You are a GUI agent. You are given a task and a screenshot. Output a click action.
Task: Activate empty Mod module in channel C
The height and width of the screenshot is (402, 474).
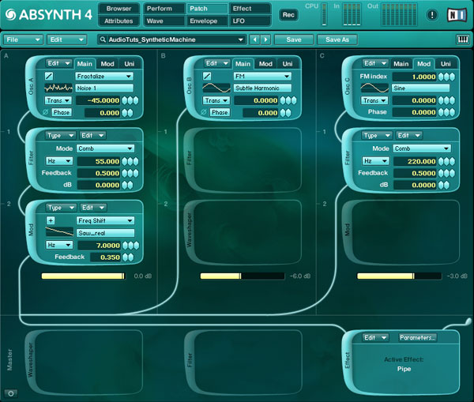click(x=401, y=232)
